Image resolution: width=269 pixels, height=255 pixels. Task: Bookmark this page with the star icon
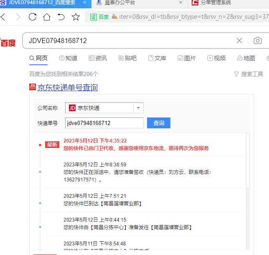tap(76, 17)
